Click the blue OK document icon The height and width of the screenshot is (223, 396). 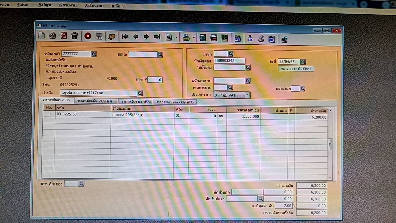tap(272, 39)
